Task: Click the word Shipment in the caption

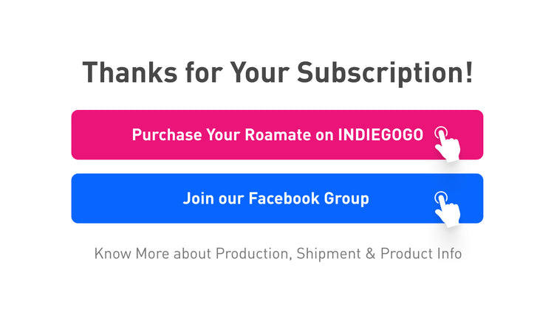Action: pyautogui.click(x=329, y=254)
